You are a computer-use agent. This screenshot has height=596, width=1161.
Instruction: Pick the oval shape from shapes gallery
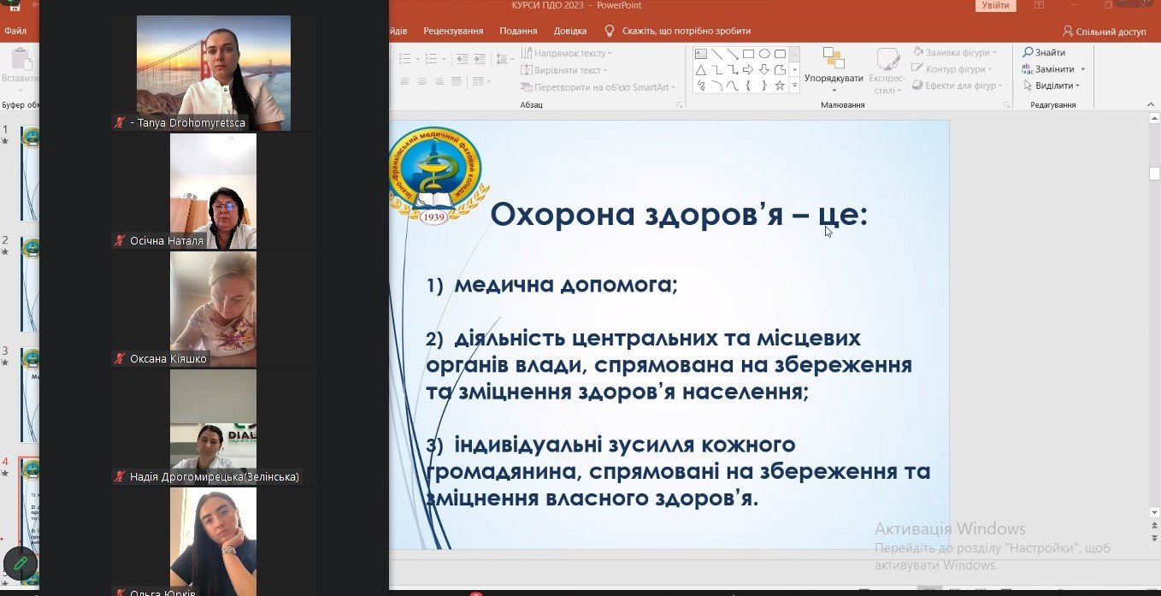765,54
